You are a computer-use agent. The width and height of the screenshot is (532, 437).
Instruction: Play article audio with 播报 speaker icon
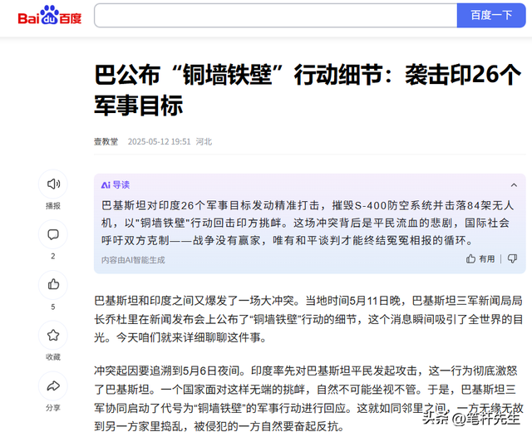(x=53, y=184)
